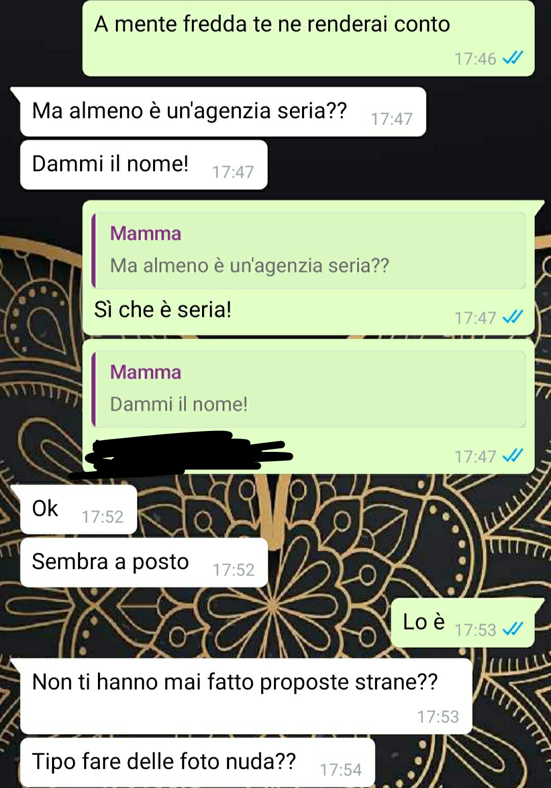Tap the 'Sì che è seria!' reply text
The image size is (551, 788).
(163, 310)
